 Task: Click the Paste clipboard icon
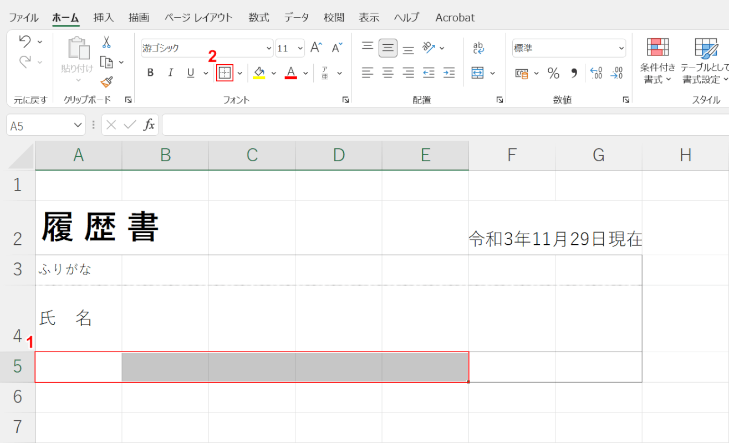click(78, 48)
